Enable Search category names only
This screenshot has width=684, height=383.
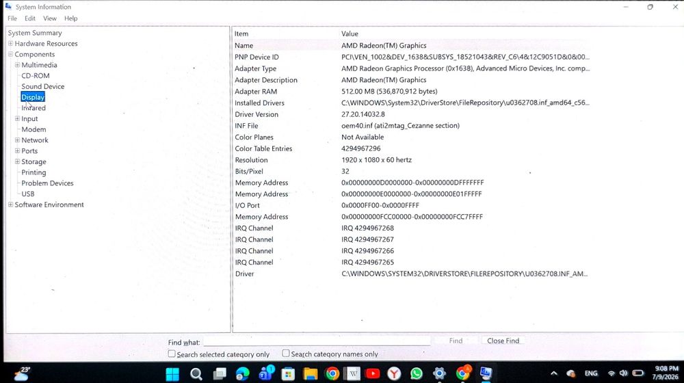click(x=286, y=354)
